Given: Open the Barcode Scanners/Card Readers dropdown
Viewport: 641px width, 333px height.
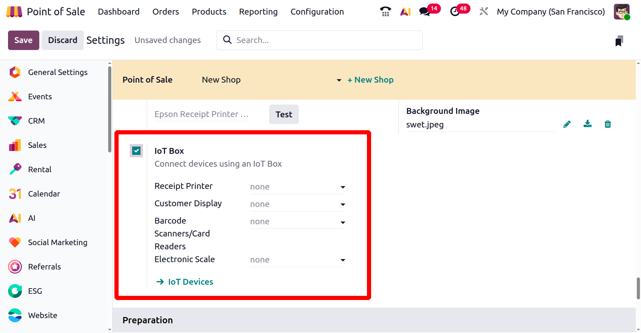Looking at the screenshot, I should click(x=297, y=222).
